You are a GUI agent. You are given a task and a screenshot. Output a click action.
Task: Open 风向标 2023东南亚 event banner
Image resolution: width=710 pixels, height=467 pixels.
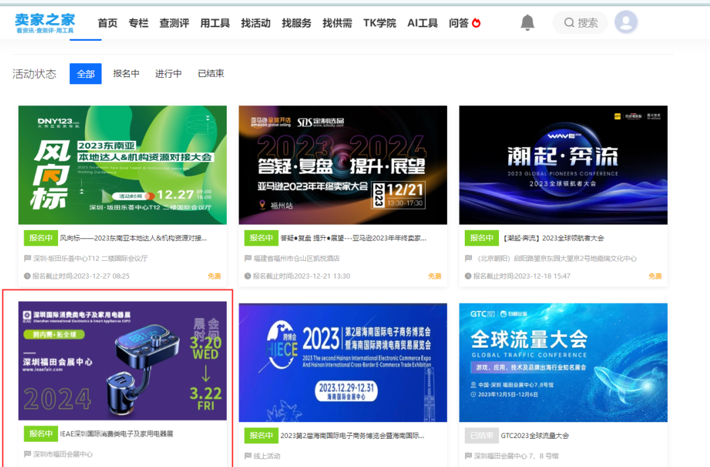coord(122,165)
